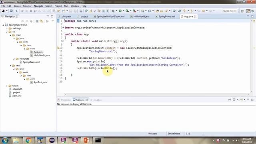256x144 pixels.
Task: Toggle Smart Insert mode in status bar
Action: coord(174,134)
